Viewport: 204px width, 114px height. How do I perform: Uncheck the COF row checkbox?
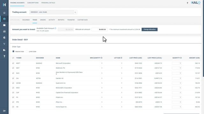click(13, 92)
